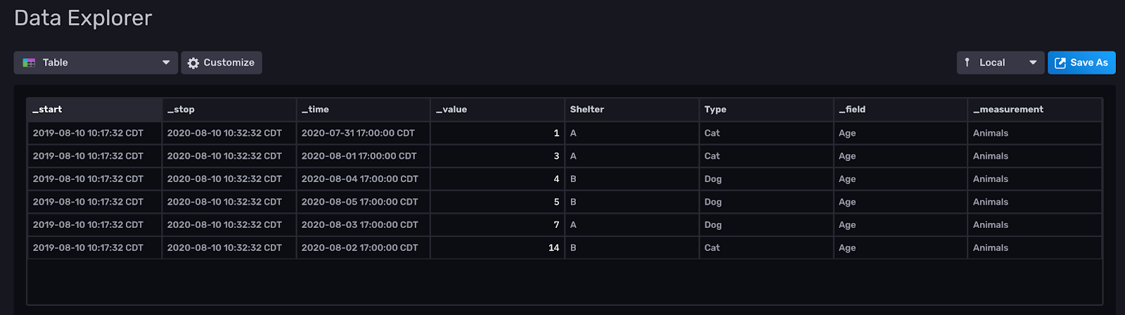Select the cell with value 14
The image size is (1125, 315).
[498, 247]
